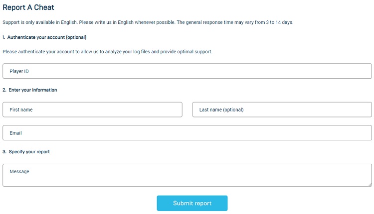Click the sentence 'Please write us in English whenever possible'
Image resolution: width=374 pixels, height=214 pixels.
click(x=127, y=22)
